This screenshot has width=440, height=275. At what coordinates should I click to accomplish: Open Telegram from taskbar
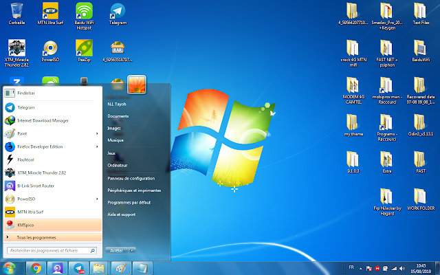click(x=78, y=268)
